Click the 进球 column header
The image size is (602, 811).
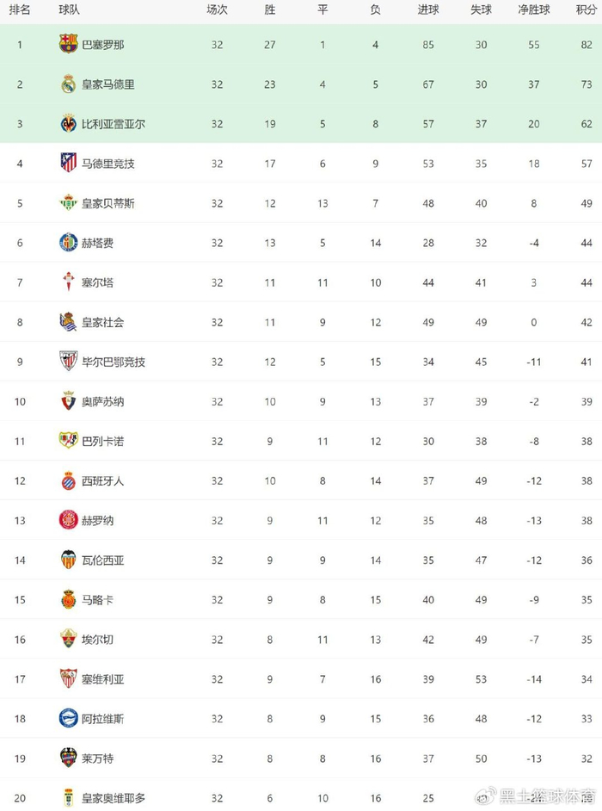[x=428, y=9]
